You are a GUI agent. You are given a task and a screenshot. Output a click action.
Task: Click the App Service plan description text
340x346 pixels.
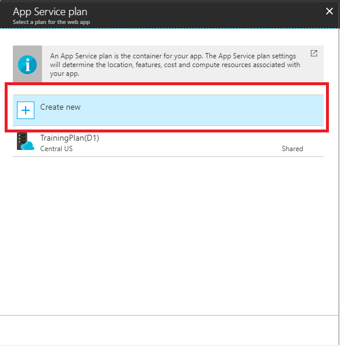tap(175, 65)
